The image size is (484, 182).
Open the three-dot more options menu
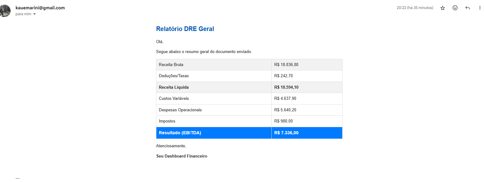[x=480, y=8]
